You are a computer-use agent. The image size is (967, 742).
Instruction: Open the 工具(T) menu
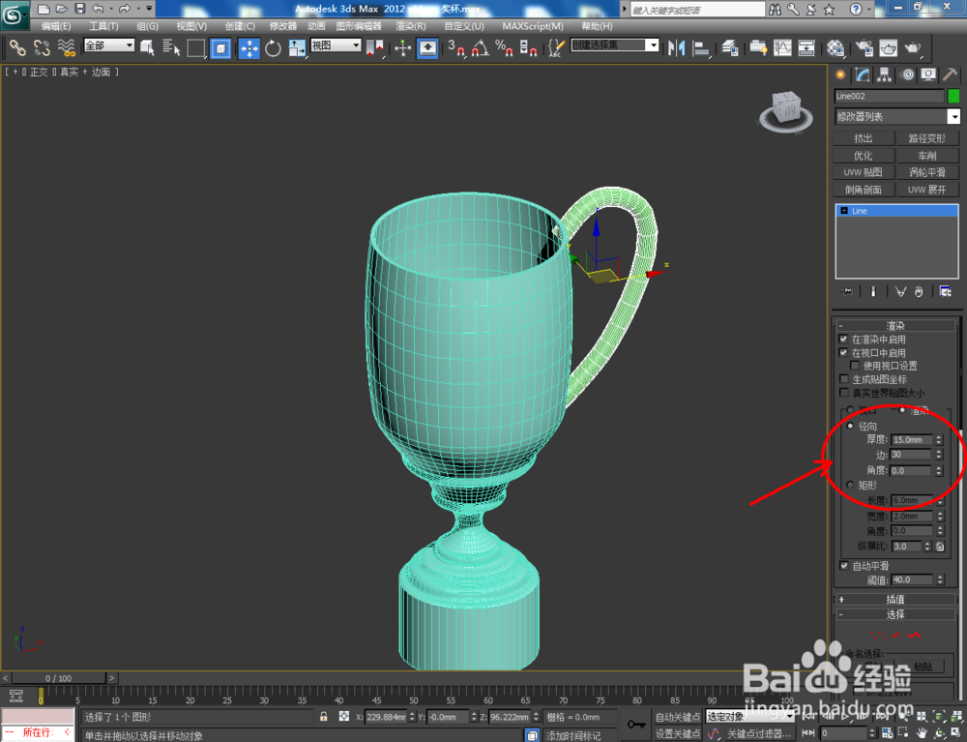click(x=103, y=26)
